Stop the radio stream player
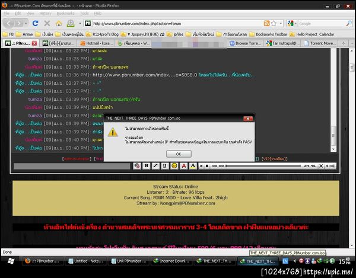356x278 pixels. pyautogui.click(x=207, y=166)
